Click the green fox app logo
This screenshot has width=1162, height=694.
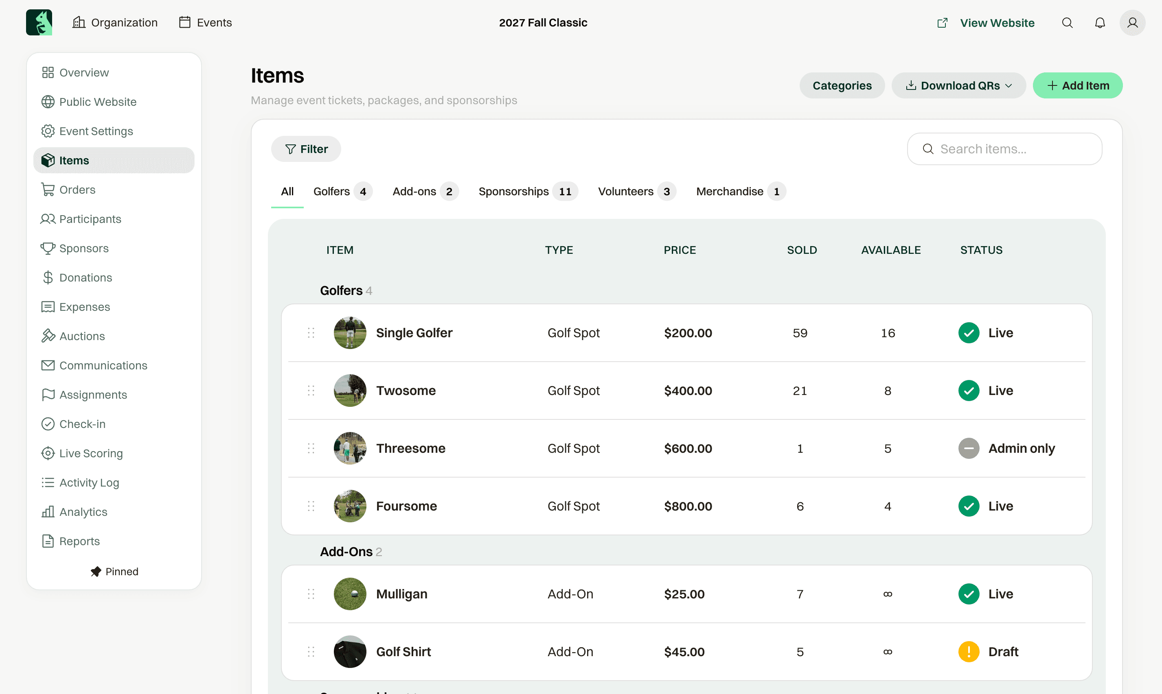click(x=39, y=22)
